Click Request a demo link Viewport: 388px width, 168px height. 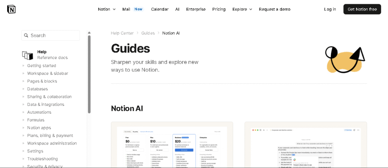[274, 9]
